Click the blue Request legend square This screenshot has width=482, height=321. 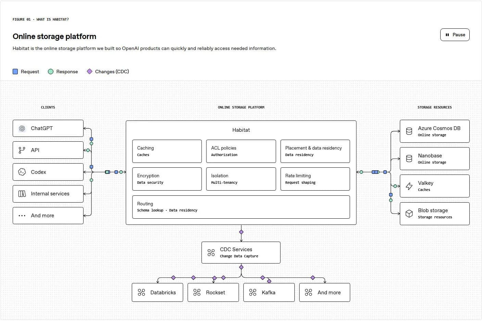point(15,72)
